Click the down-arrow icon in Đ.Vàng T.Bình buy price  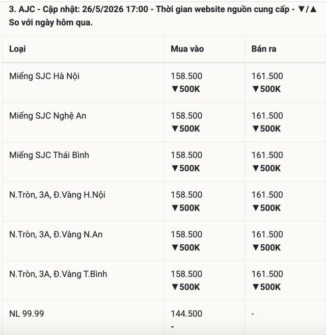(175, 287)
